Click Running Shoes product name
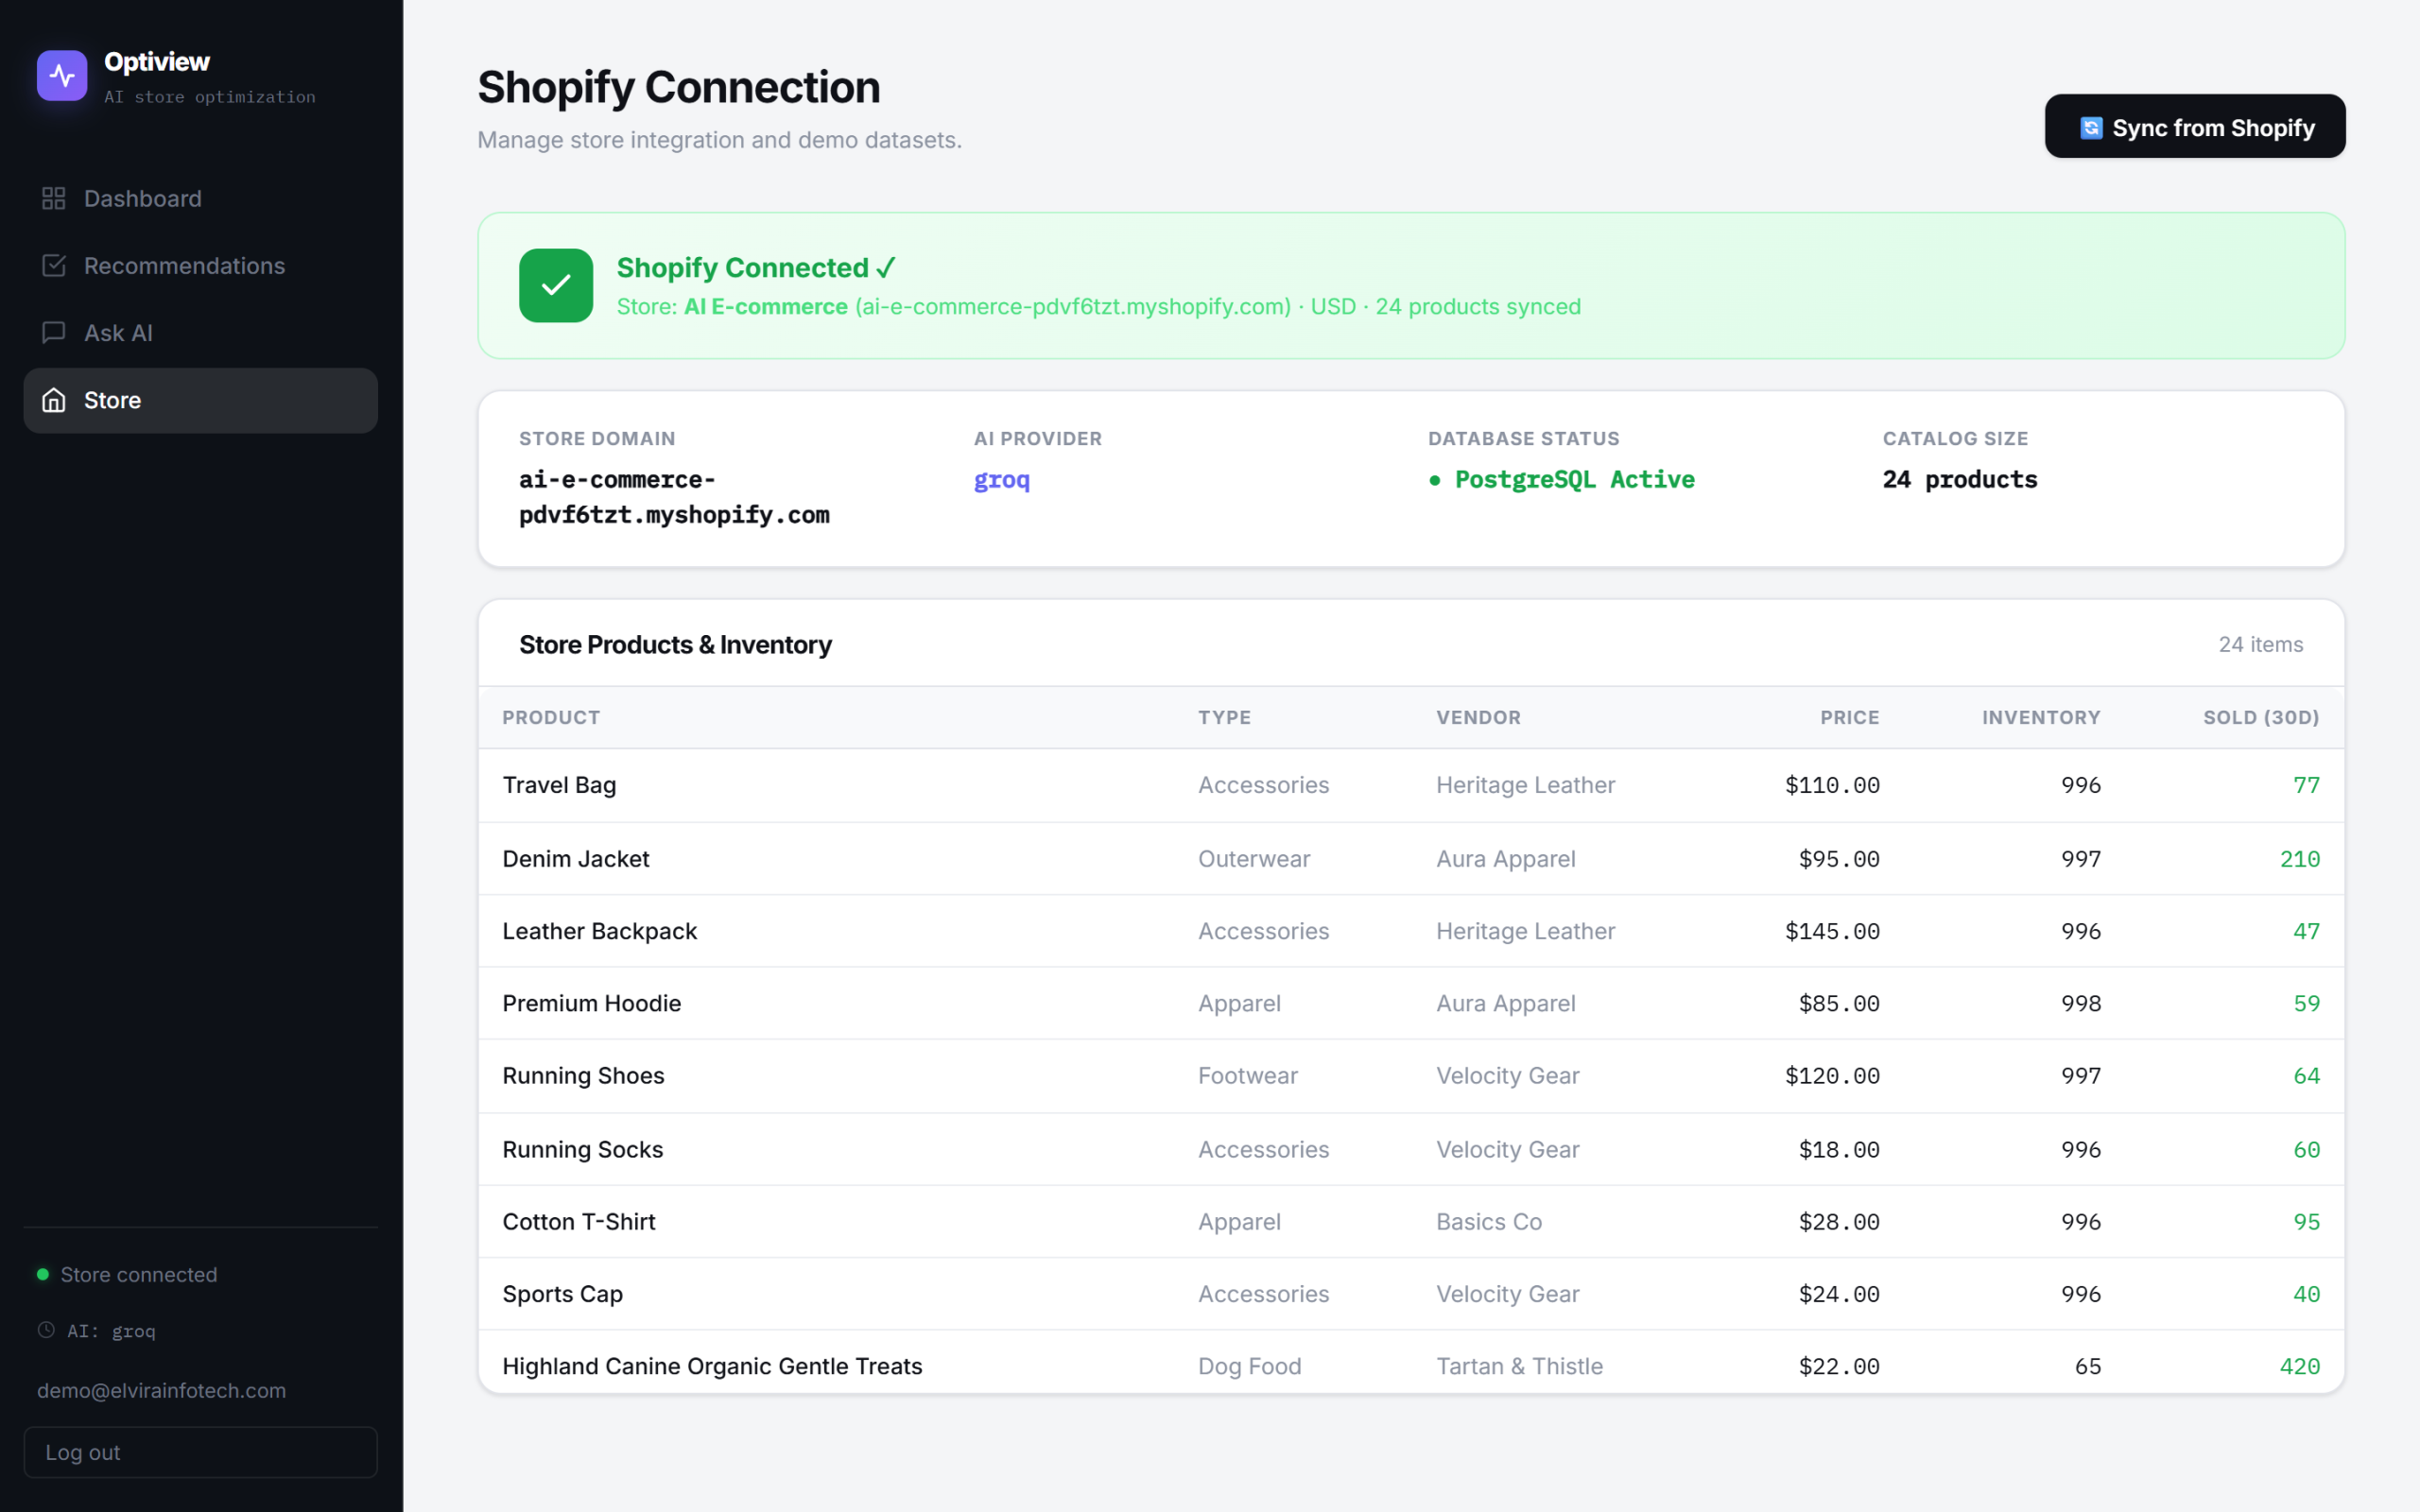2420x1512 pixels. (583, 1076)
